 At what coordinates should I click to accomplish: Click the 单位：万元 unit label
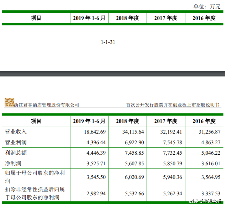207,6
